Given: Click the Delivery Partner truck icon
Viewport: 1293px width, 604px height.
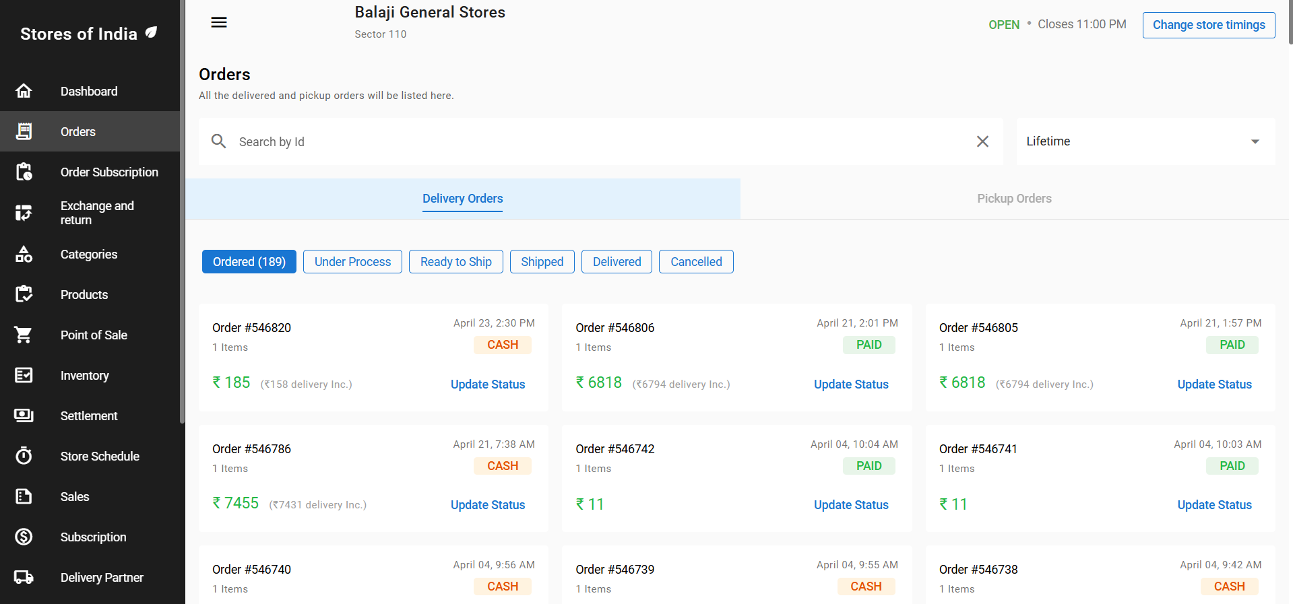Looking at the screenshot, I should click(24, 577).
